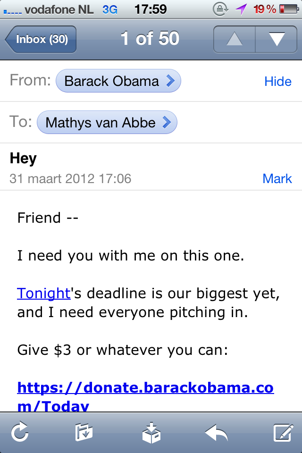Expand the Barack Obama sender contact
This screenshot has height=453, width=302.
118,82
